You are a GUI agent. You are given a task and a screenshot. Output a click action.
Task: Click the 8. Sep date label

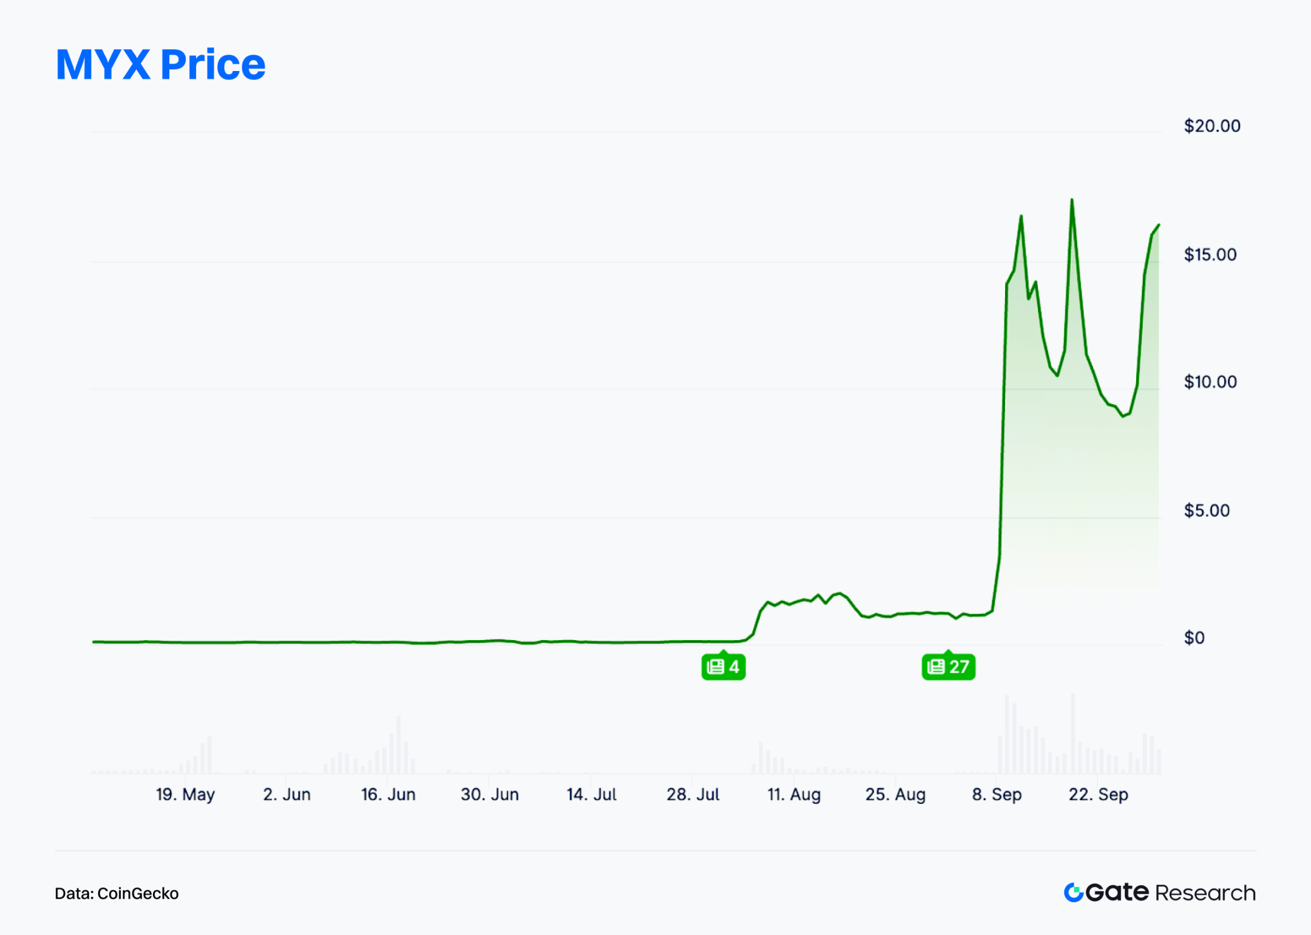[x=997, y=794]
